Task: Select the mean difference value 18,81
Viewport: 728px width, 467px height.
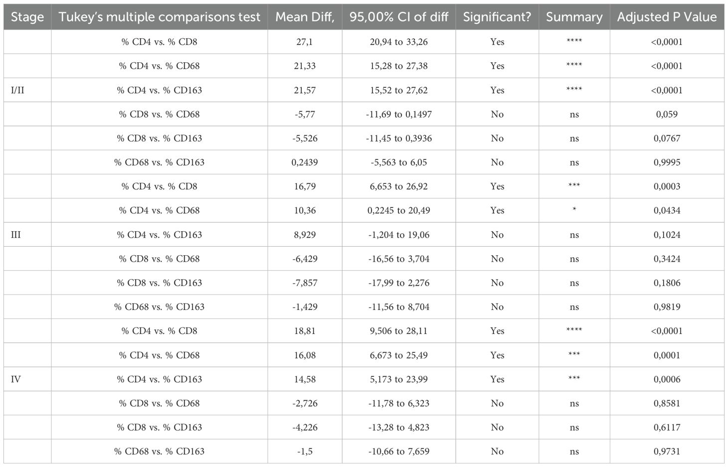Action: [305, 331]
